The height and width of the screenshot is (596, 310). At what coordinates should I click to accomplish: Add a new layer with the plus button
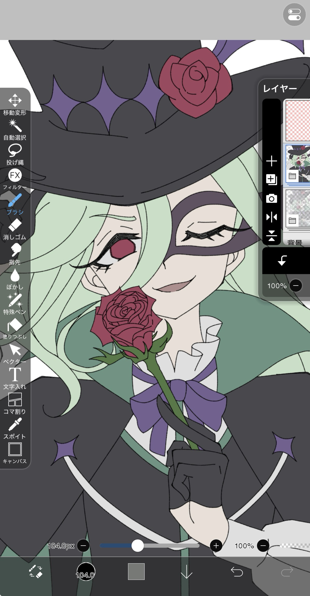[271, 161]
